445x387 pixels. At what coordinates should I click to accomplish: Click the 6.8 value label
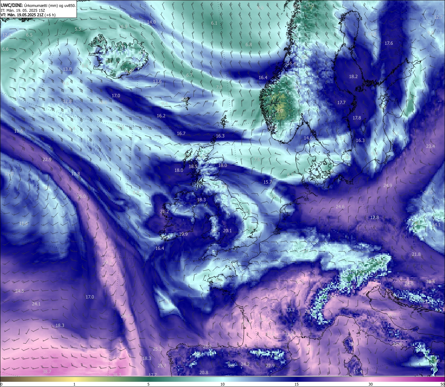tap(249, 44)
